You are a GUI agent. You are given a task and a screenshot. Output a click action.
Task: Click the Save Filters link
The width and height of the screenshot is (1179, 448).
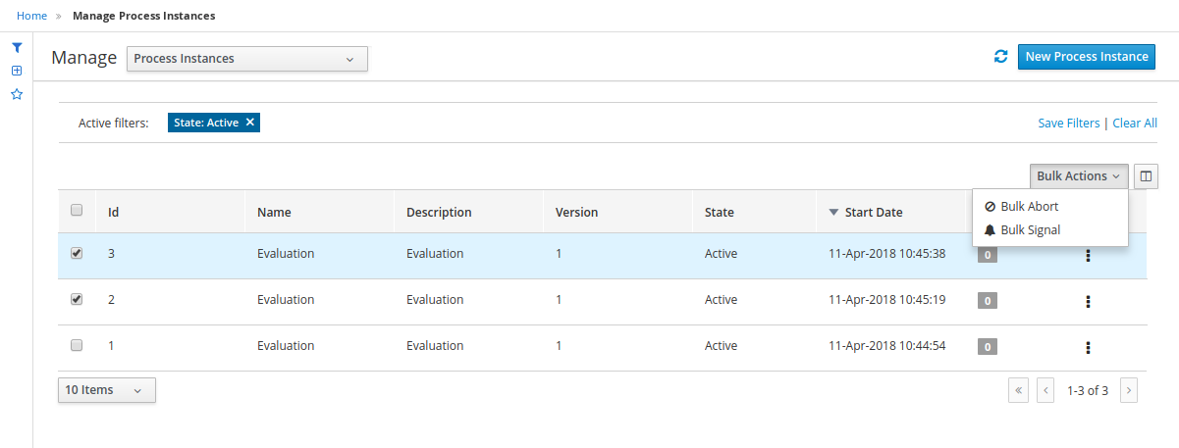(1068, 124)
